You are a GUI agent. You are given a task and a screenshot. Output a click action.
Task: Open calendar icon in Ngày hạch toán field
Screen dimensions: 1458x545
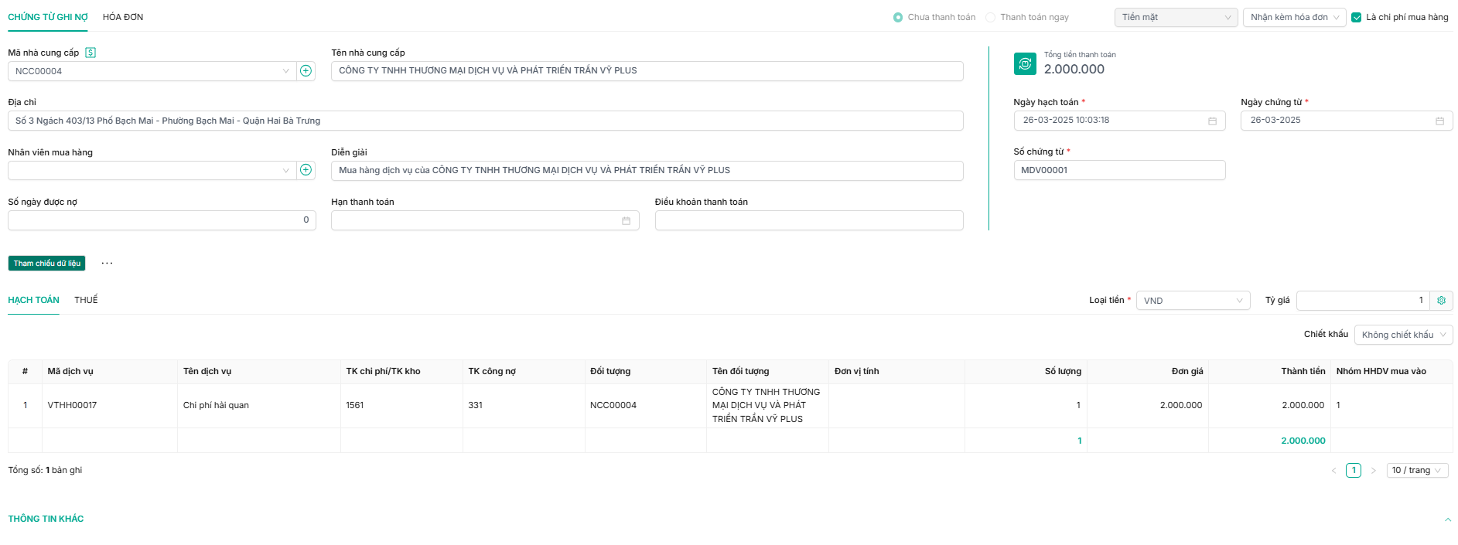click(1212, 121)
